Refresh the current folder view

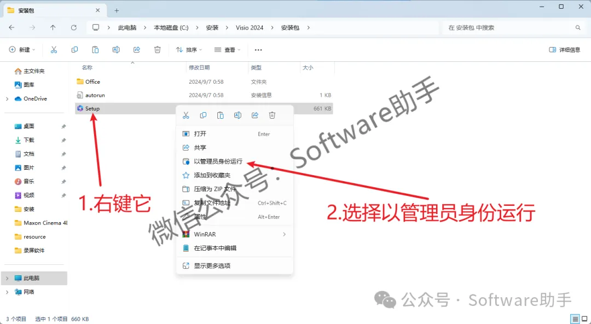pos(74,27)
